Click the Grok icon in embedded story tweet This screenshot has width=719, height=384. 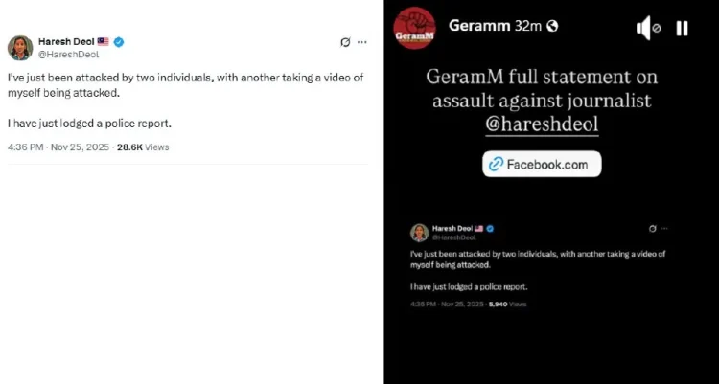[653, 228]
